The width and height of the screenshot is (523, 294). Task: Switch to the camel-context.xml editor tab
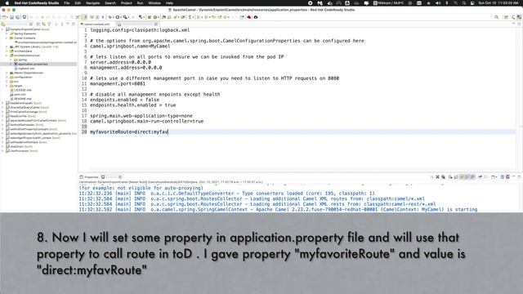point(96,24)
